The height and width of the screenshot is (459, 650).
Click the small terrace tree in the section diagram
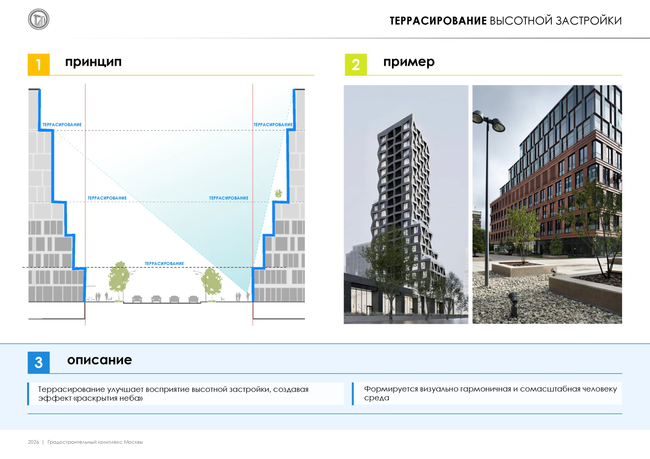click(278, 193)
